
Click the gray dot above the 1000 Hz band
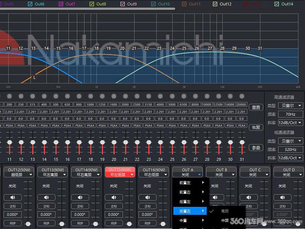pyautogui.click(x=91, y=96)
